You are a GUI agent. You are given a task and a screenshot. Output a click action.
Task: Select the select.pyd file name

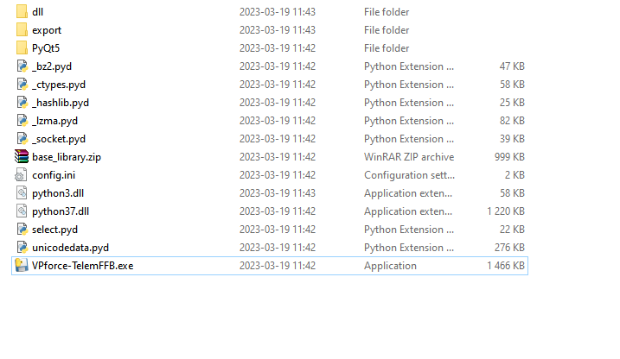[54, 230]
